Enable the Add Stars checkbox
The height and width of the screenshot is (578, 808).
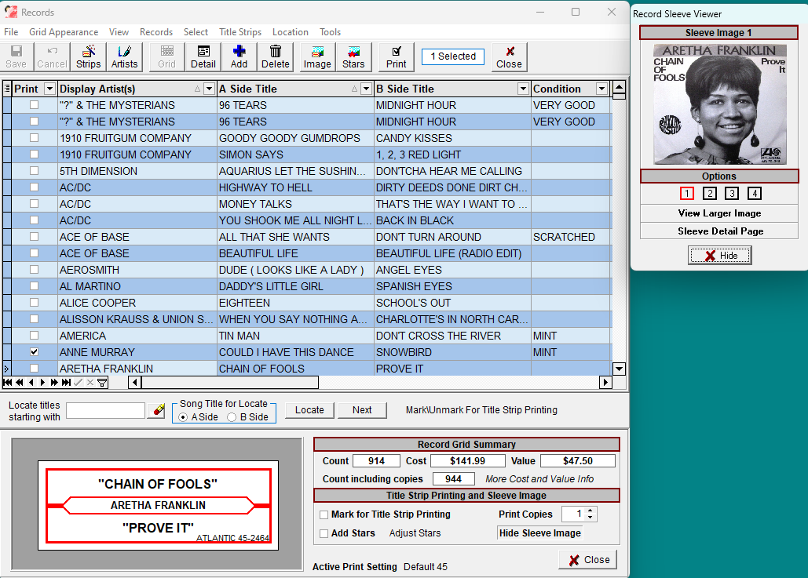tap(324, 534)
